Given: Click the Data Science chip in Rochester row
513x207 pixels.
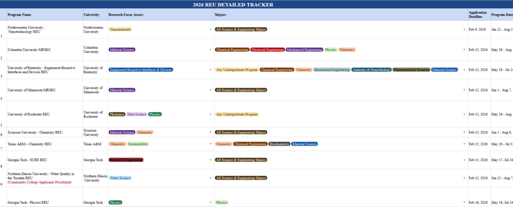Looking at the screenshot, I should pyautogui.click(x=137, y=114).
